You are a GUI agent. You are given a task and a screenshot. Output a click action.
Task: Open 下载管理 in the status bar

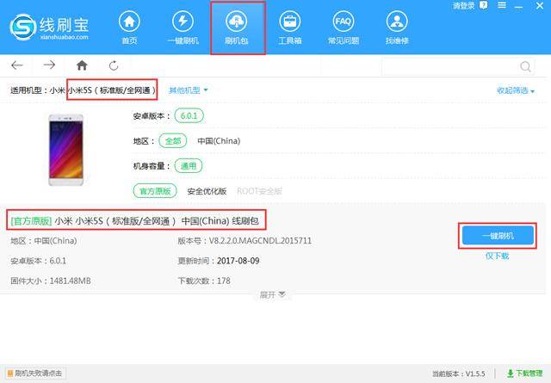[x=524, y=374]
